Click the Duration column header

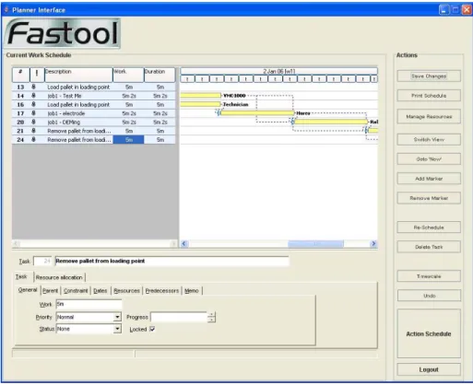160,75
